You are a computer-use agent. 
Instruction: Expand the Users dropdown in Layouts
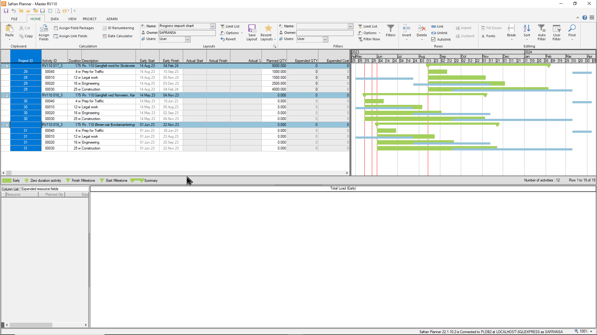187,39
